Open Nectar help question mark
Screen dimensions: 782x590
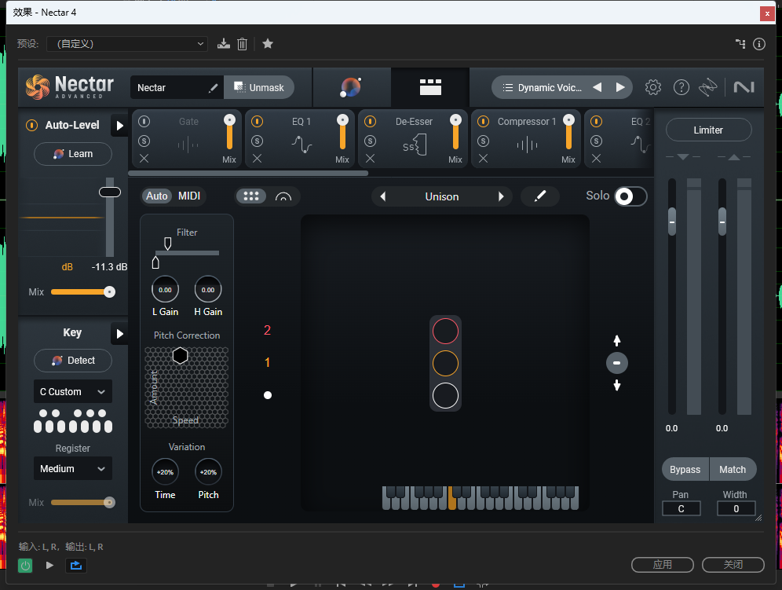click(682, 87)
